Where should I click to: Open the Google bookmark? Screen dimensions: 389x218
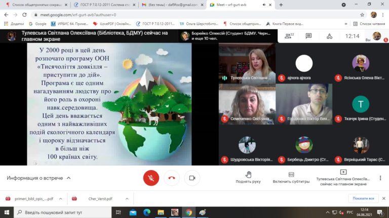point(37,24)
